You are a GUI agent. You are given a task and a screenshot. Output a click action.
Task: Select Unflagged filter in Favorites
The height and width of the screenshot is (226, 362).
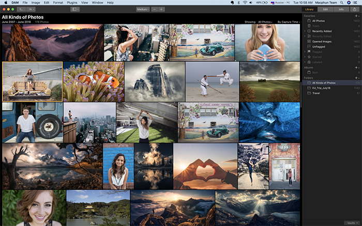pos(319,46)
